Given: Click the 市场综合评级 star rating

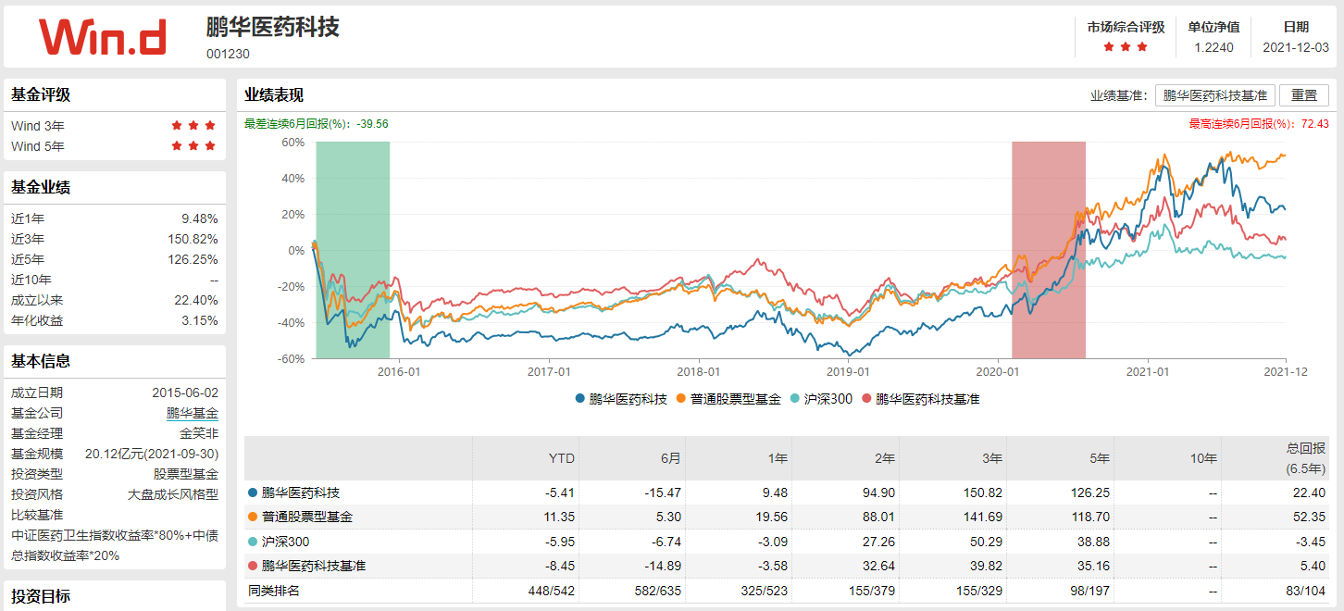Looking at the screenshot, I should [1127, 47].
